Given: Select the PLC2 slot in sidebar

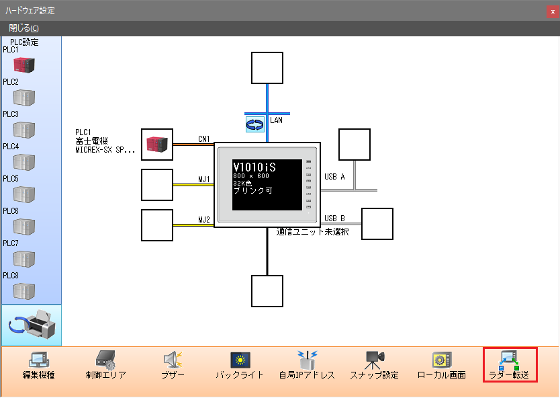Looking at the screenshot, I should 24,97.
